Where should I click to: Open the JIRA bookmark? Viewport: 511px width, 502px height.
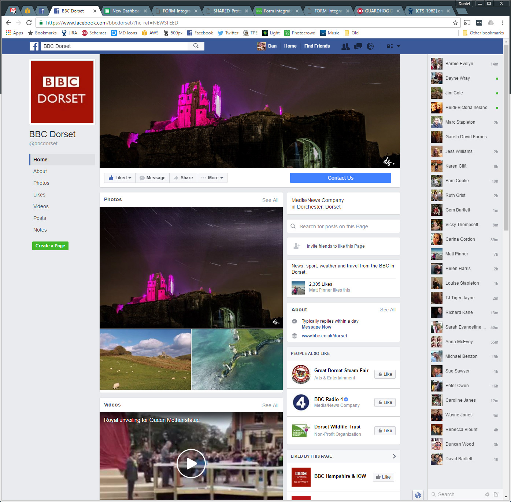(x=69, y=33)
